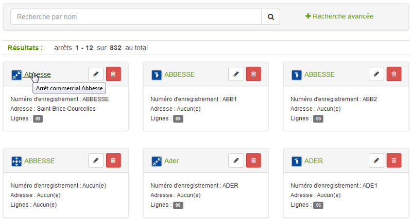The width and height of the screenshot is (412, 220).
Task: Click the magnifying glass search button
Action: [x=270, y=16]
